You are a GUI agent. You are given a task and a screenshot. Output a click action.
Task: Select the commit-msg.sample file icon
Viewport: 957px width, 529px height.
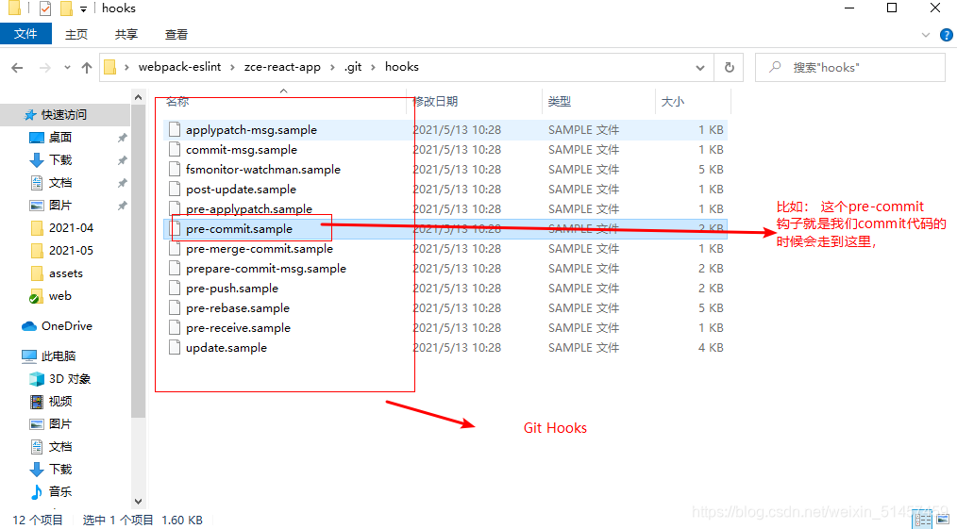pyautogui.click(x=175, y=149)
